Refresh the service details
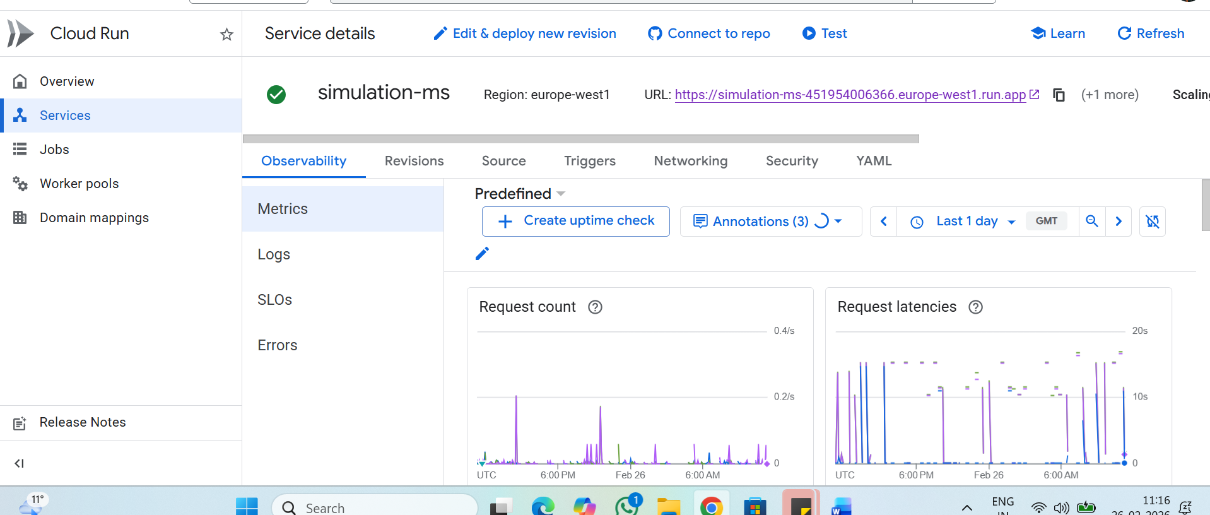The image size is (1210, 515). pos(1151,33)
